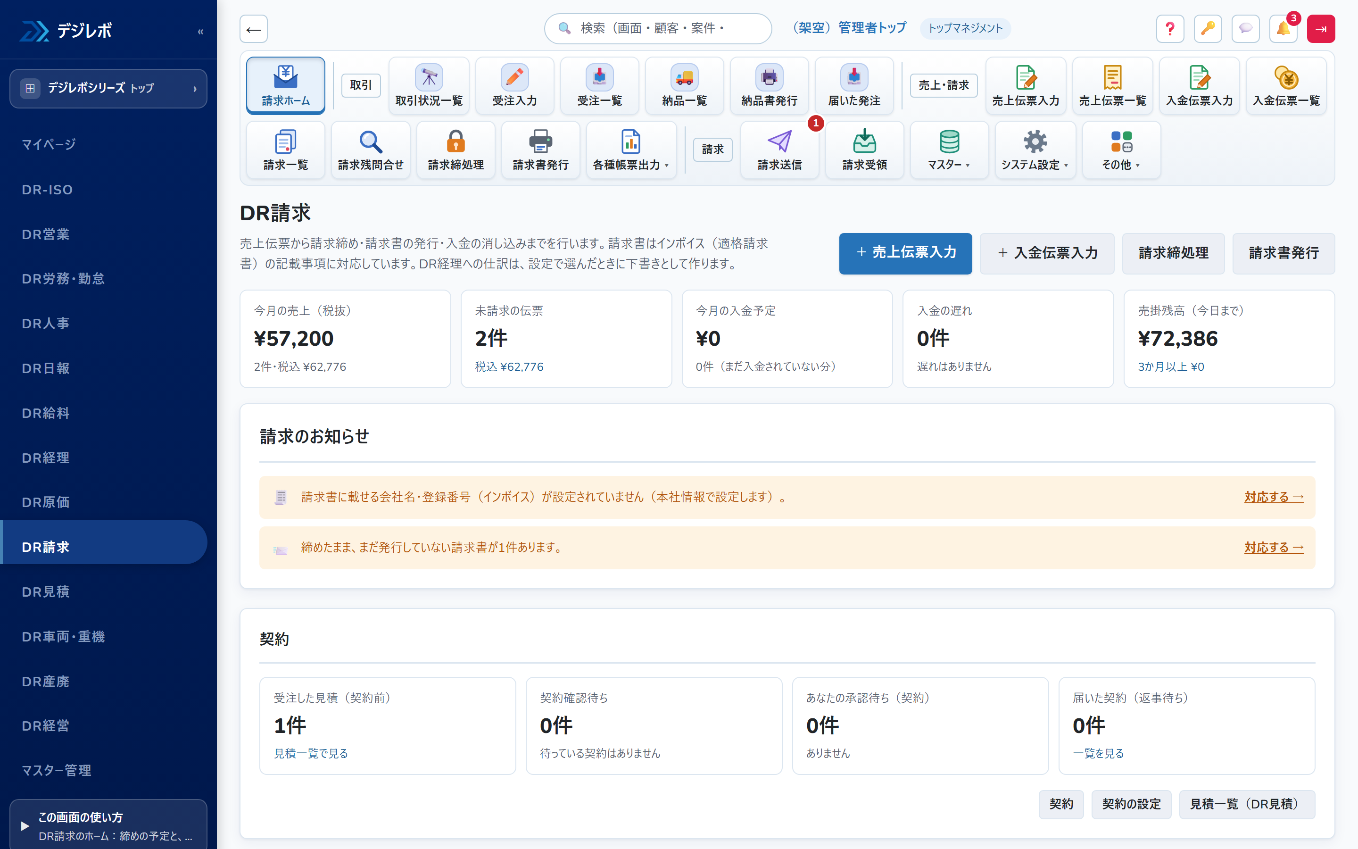Go to DR経理 in sidebar
This screenshot has width=1358, height=849.
click(104, 458)
